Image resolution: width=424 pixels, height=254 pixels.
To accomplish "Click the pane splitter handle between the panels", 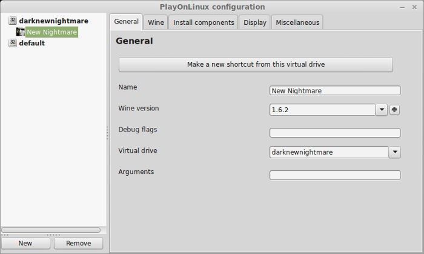I will point(107,133).
